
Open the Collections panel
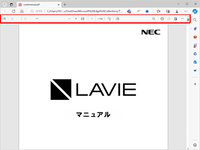point(168,11)
